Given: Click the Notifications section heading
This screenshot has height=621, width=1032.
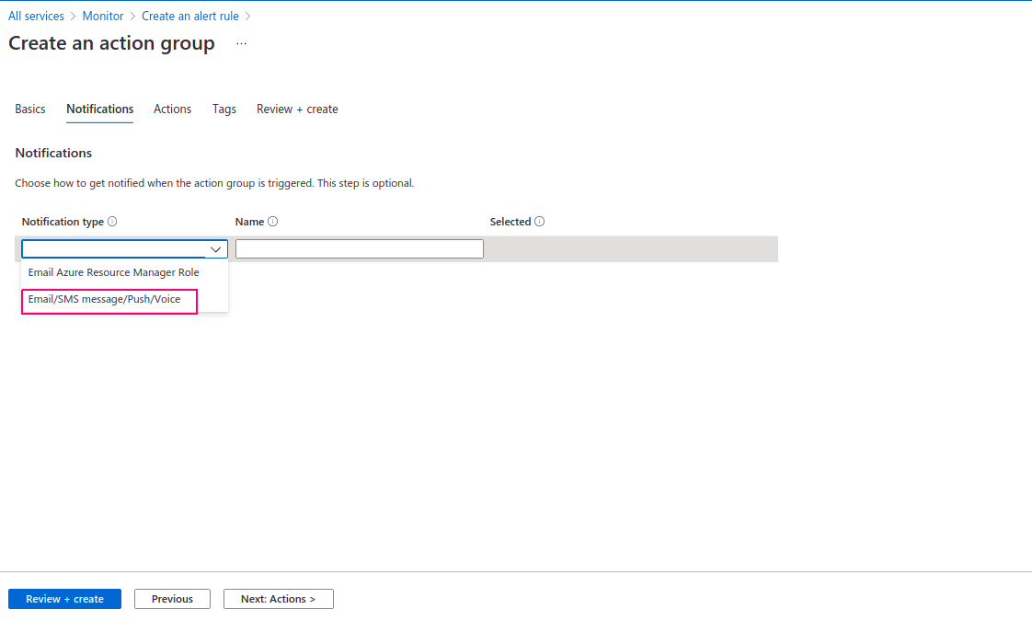Looking at the screenshot, I should tap(53, 153).
